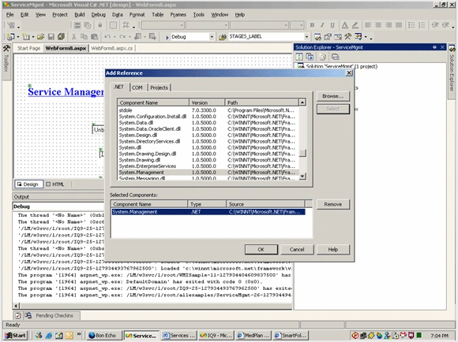The width and height of the screenshot is (458, 342).
Task: Switch to Design view tab
Action: pyautogui.click(x=28, y=184)
